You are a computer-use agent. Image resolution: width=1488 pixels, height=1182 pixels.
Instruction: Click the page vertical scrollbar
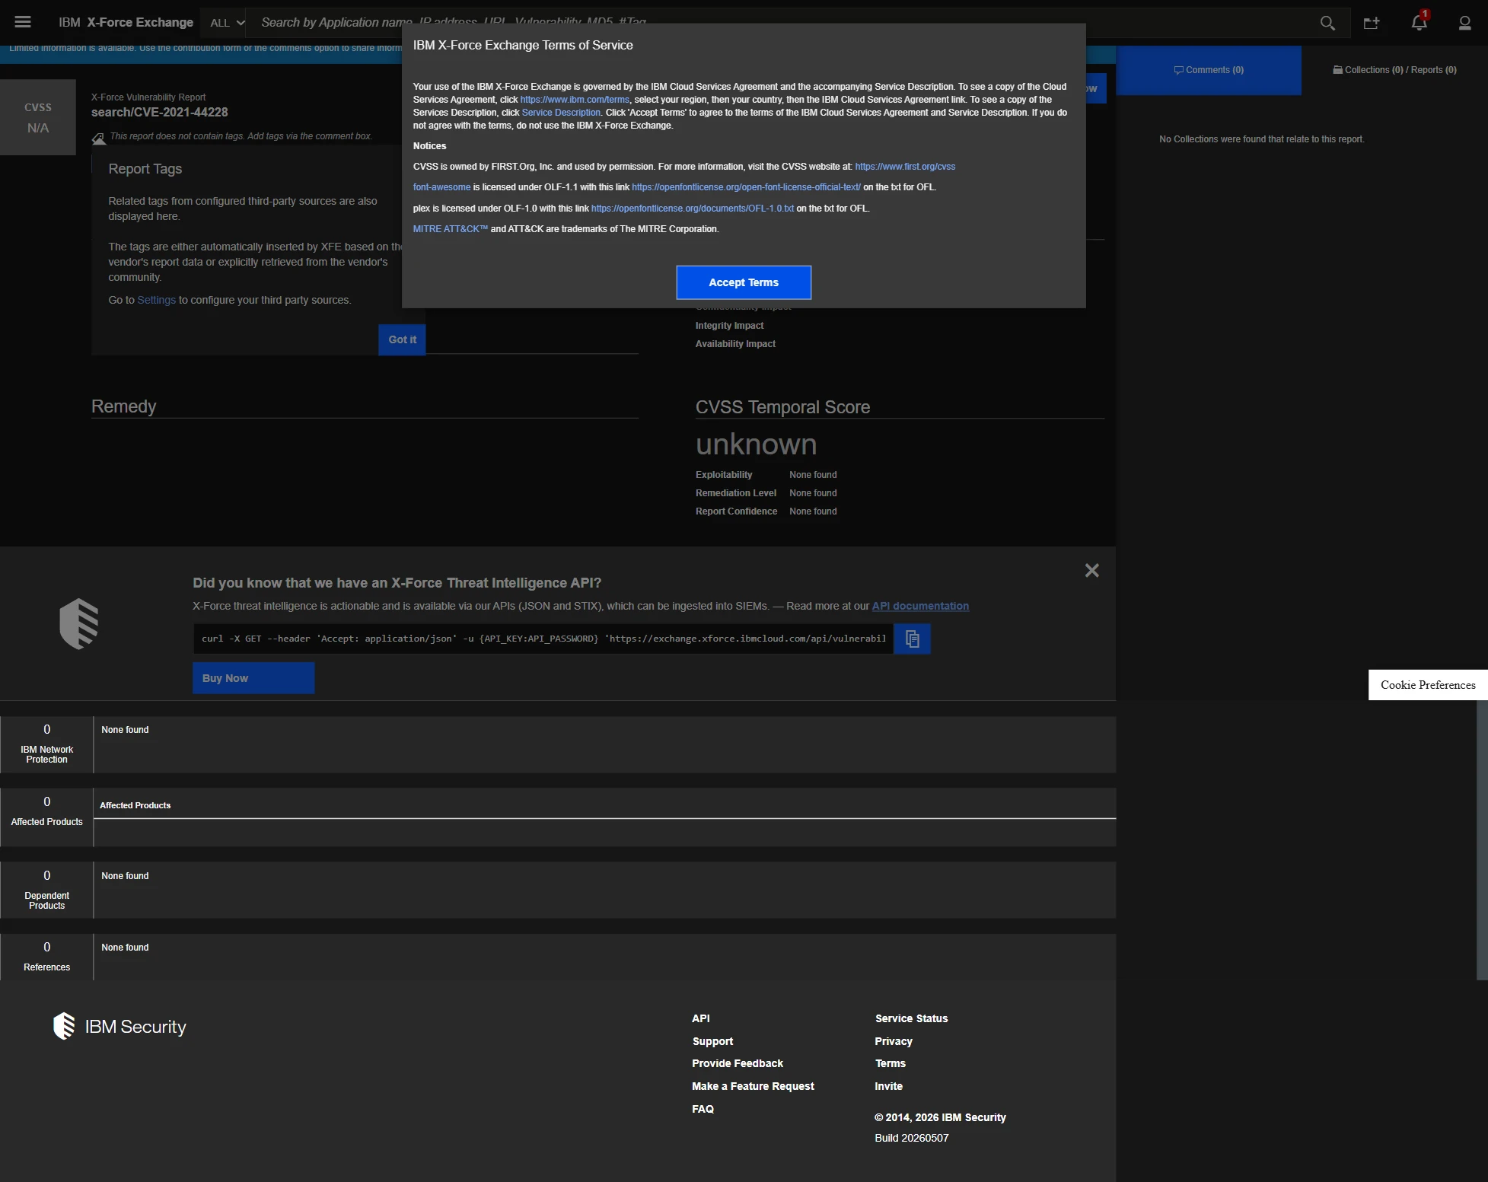click(x=1482, y=840)
